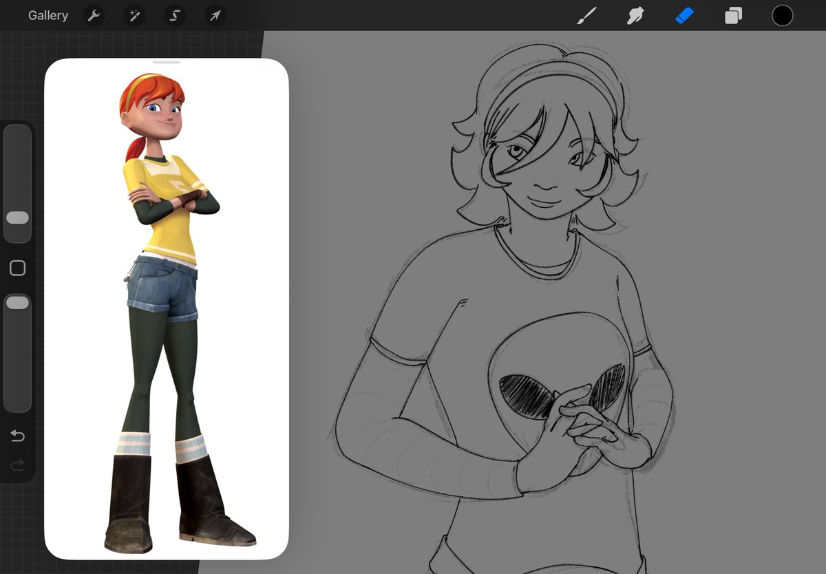Tap the reference image of the red-haired character
Image resolution: width=826 pixels, height=574 pixels.
pos(167,313)
